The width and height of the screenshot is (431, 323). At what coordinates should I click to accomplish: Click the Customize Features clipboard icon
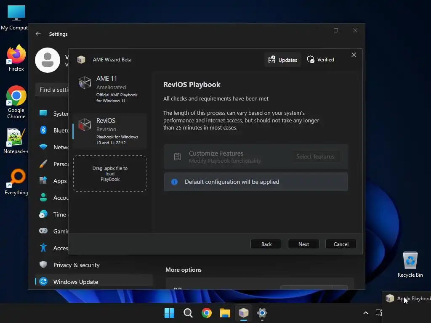(x=177, y=156)
